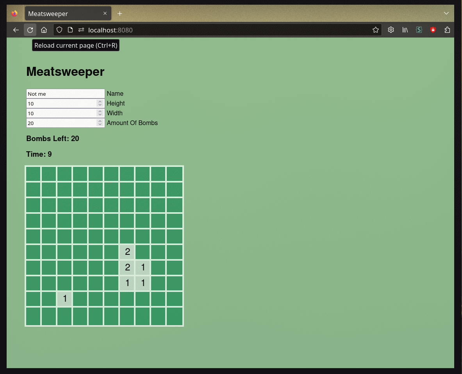Go to the browser home page
This screenshot has height=374, width=462.
pos(44,30)
